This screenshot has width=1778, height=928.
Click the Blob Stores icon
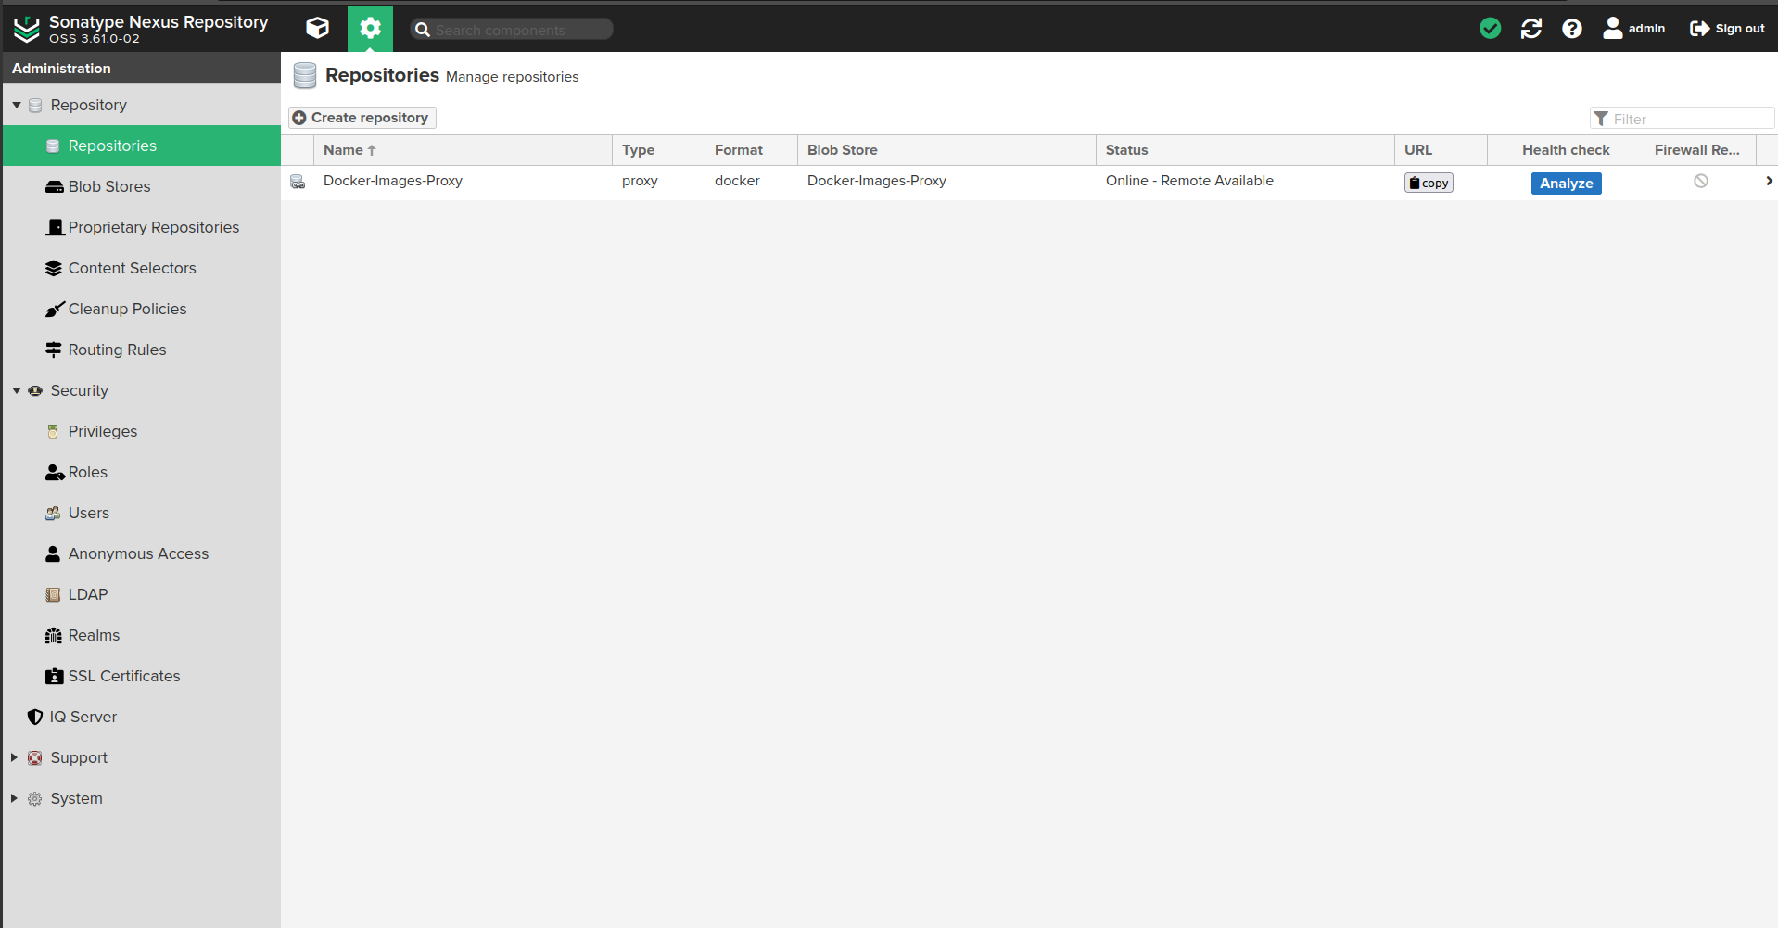pyautogui.click(x=54, y=187)
